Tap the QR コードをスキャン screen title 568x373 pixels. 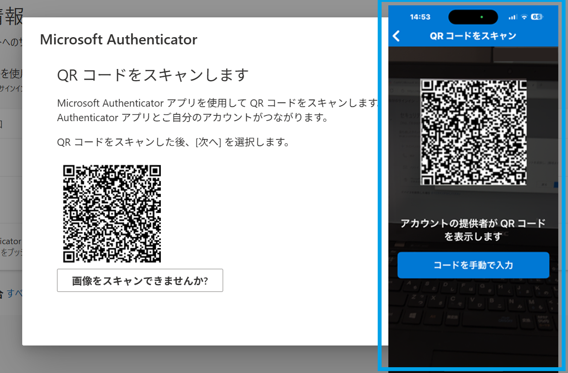pyautogui.click(x=473, y=36)
